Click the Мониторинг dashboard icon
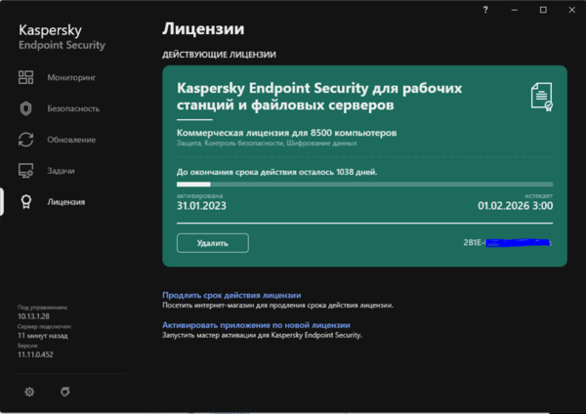Viewport: 586px width, 414px height. [x=26, y=77]
